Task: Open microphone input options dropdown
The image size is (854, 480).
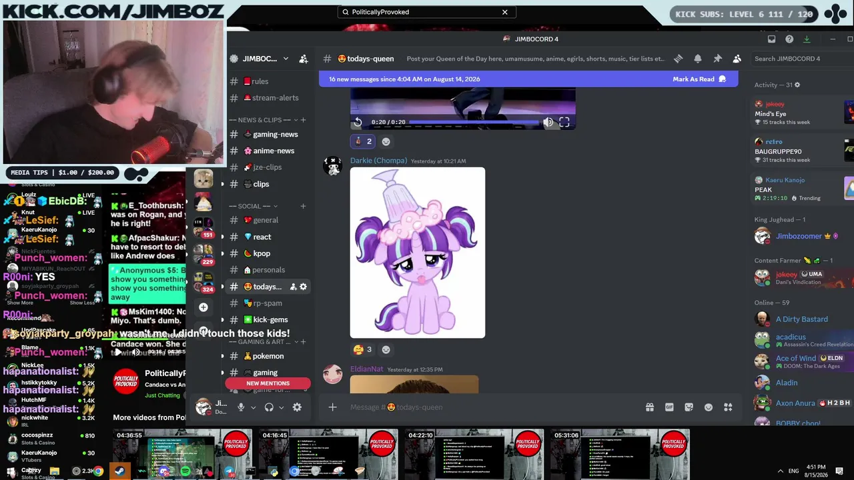Action: [x=253, y=407]
